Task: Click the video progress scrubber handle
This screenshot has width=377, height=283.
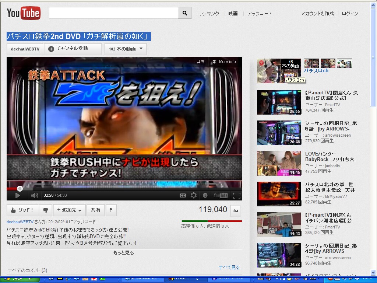Action: (x=20, y=189)
